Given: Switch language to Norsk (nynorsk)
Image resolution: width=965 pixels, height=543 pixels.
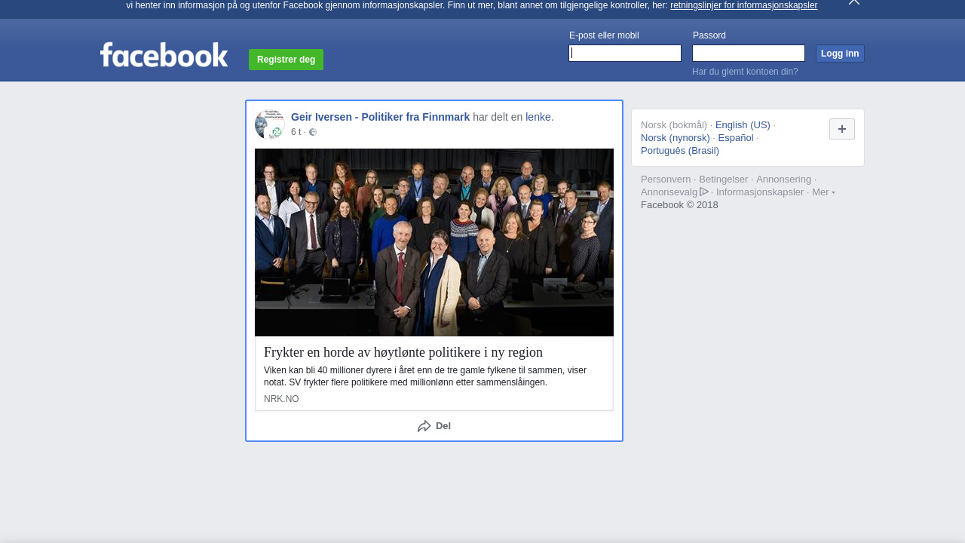Looking at the screenshot, I should pyautogui.click(x=675, y=137).
